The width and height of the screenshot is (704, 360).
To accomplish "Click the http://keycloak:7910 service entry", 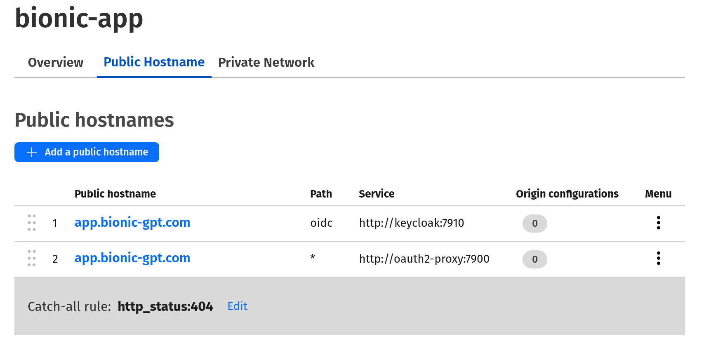I will coord(411,223).
